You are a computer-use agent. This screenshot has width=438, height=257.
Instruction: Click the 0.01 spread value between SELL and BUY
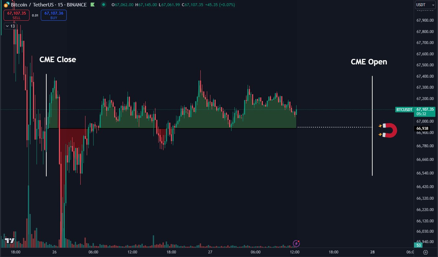[35, 15]
